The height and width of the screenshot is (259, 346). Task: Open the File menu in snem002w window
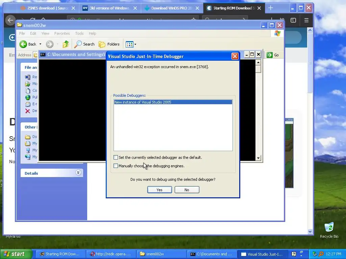click(22, 33)
